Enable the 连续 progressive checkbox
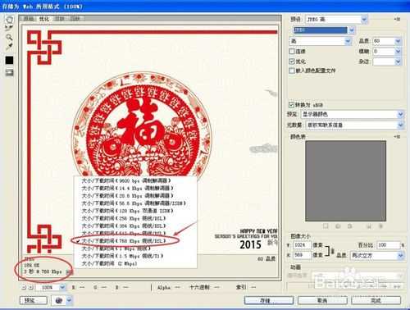 (292, 51)
